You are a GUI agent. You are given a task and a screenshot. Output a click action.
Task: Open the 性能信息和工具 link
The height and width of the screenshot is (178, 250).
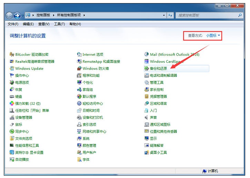[27, 146]
